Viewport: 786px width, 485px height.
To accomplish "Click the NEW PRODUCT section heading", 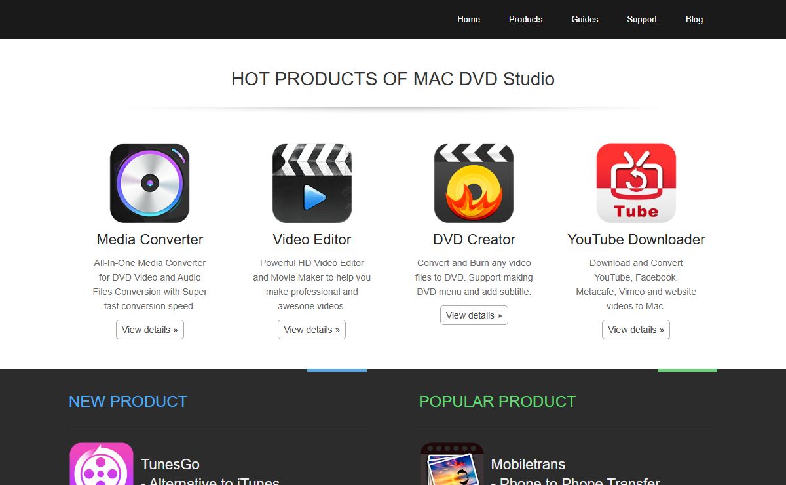I will coord(128,401).
